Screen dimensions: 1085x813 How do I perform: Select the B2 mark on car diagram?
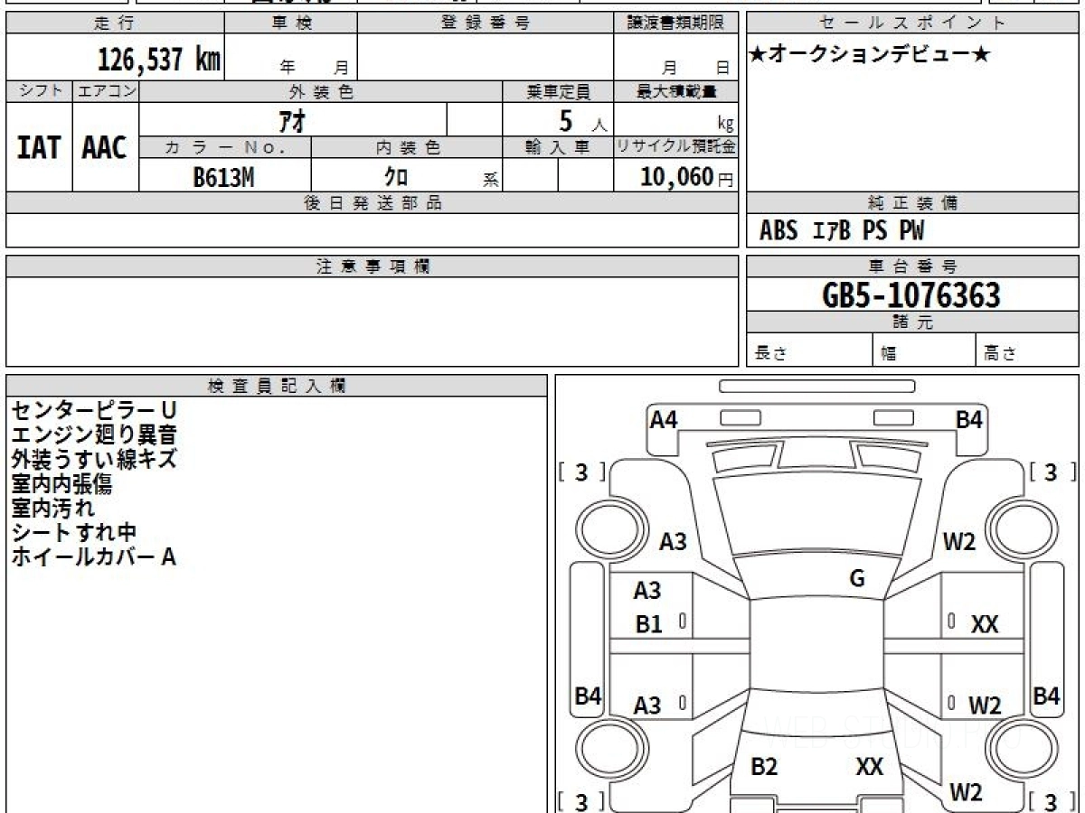[x=765, y=767]
